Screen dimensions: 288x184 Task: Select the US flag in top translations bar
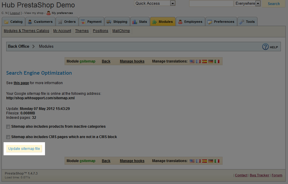192,61
